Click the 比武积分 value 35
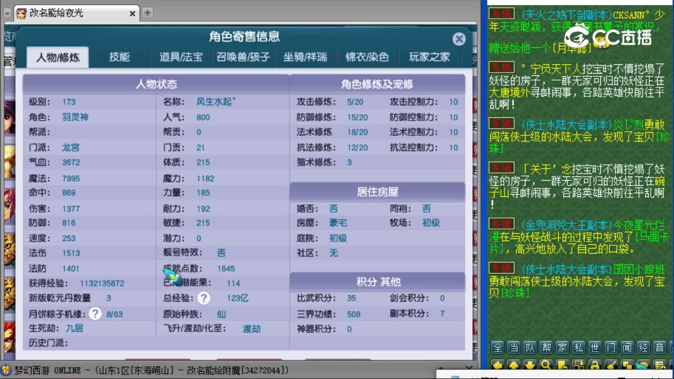The width and height of the screenshot is (674, 379). point(351,298)
